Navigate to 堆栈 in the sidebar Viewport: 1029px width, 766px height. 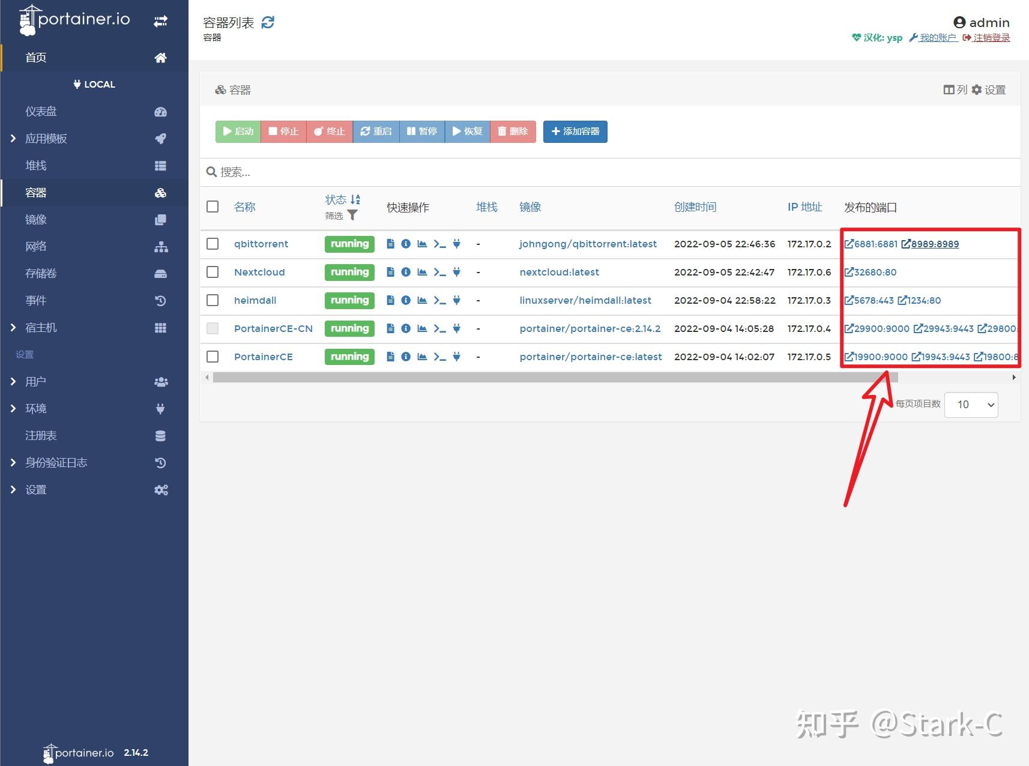pyautogui.click(x=35, y=166)
